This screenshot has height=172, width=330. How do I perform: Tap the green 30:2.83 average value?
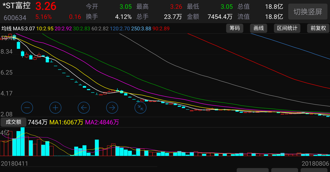(x=82, y=29)
